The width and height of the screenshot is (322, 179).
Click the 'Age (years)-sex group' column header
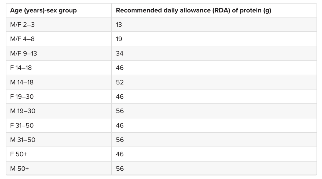[x=43, y=11]
